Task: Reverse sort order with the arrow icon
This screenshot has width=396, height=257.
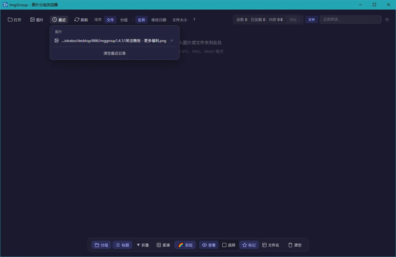Action: 194,19
